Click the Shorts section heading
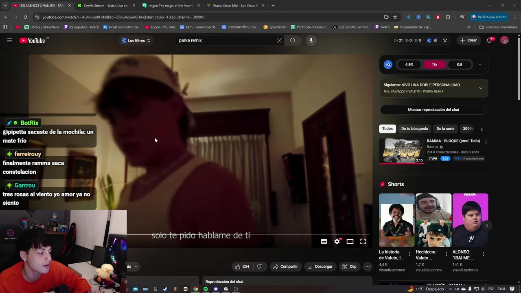The image size is (521, 293). click(396, 184)
